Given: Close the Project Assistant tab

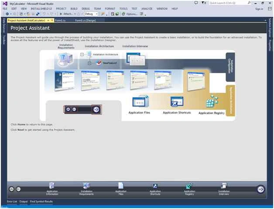Looking at the screenshot, I should click(x=52, y=20).
